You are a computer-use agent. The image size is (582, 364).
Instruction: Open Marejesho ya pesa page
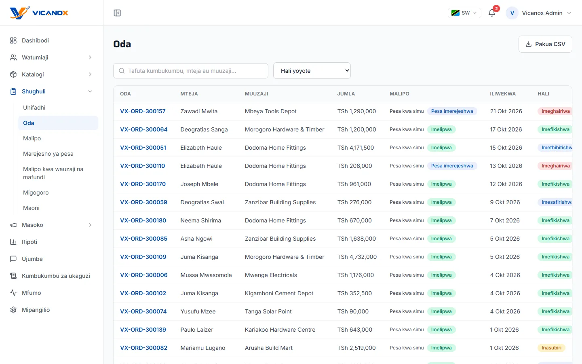tap(58, 154)
